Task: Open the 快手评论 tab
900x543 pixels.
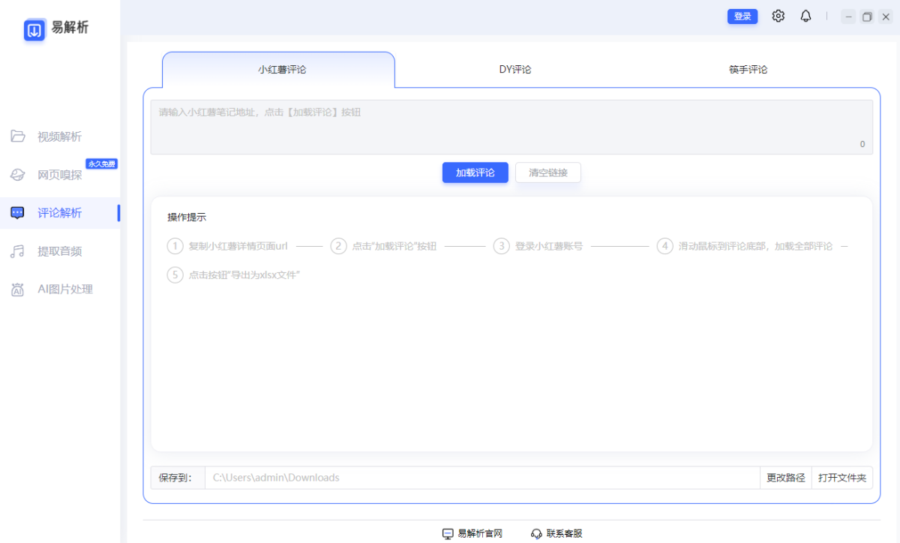Action: click(x=747, y=69)
